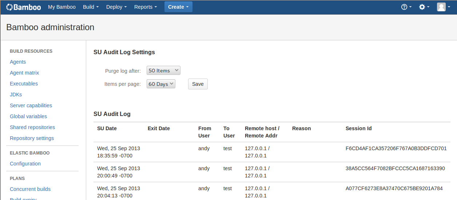The width and height of the screenshot is (457, 200).
Task: Click the Exit Date column header
Action: (x=159, y=128)
